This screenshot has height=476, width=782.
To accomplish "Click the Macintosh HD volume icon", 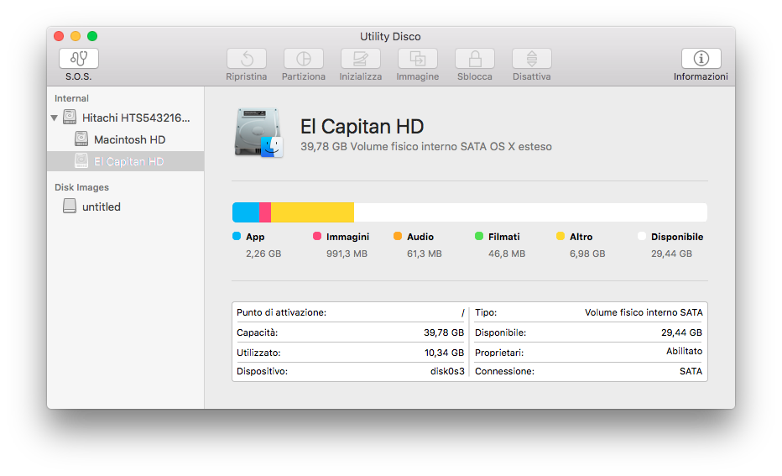I will [x=81, y=139].
